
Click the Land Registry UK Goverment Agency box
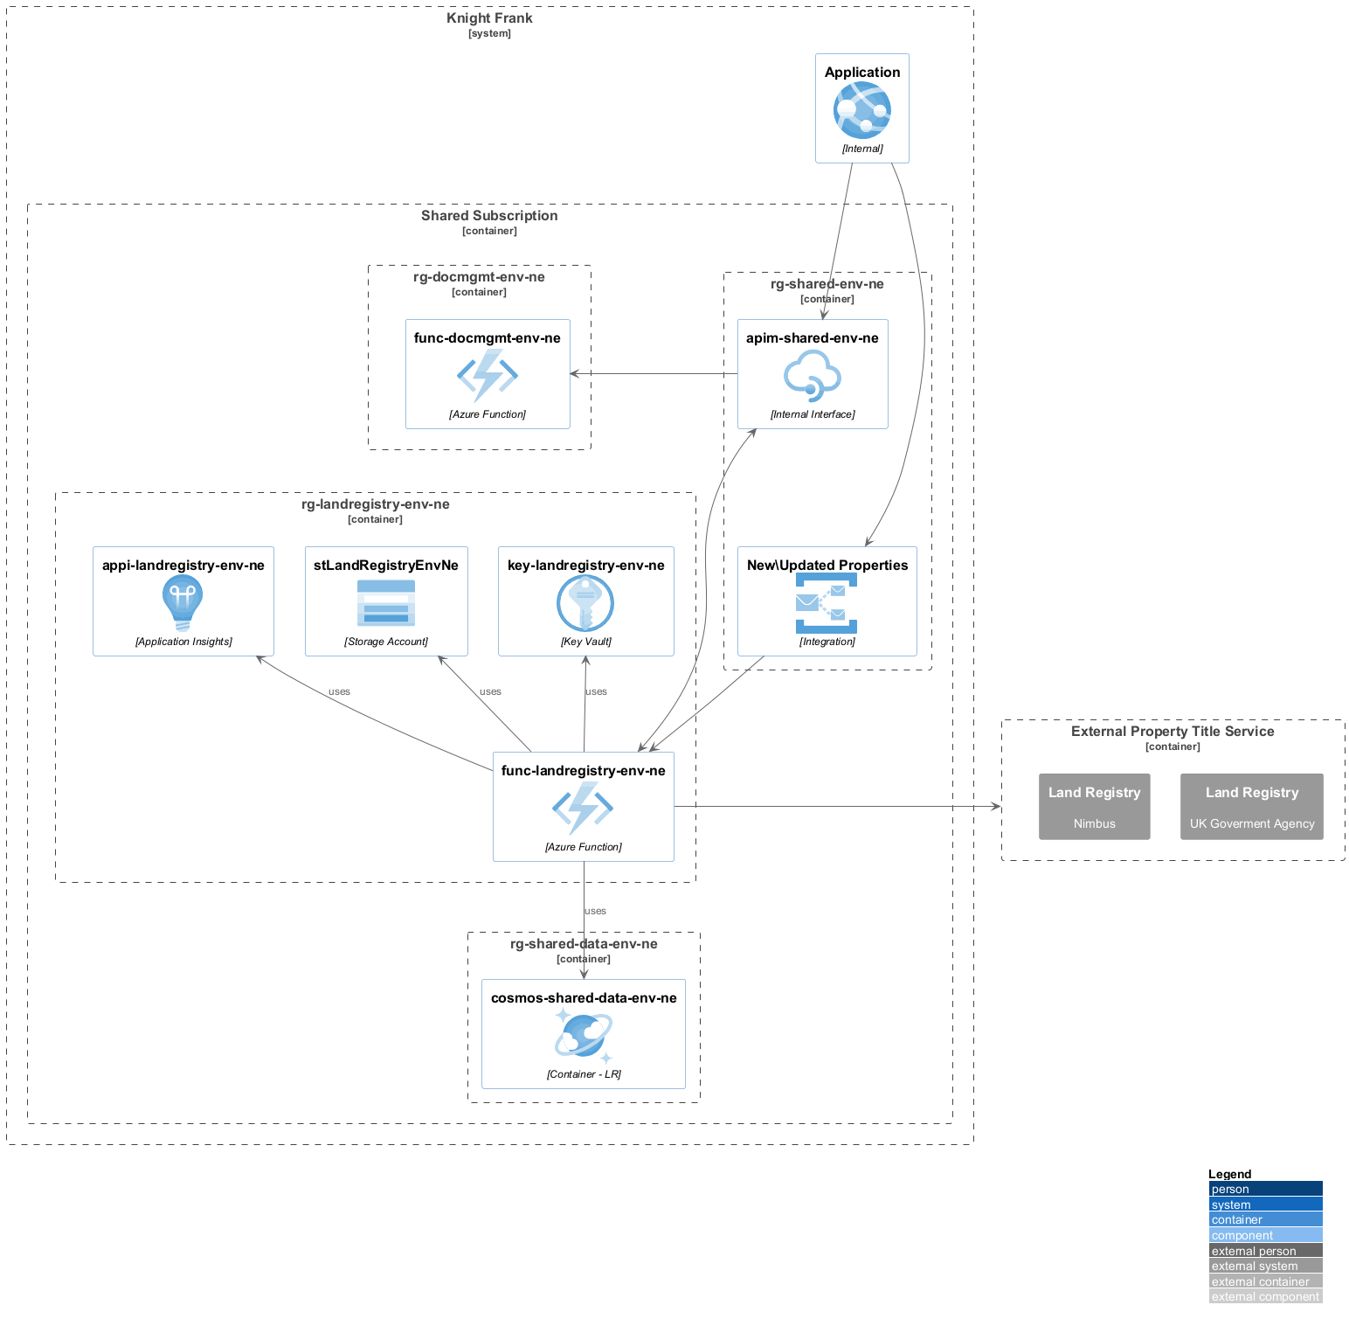coord(1251,807)
